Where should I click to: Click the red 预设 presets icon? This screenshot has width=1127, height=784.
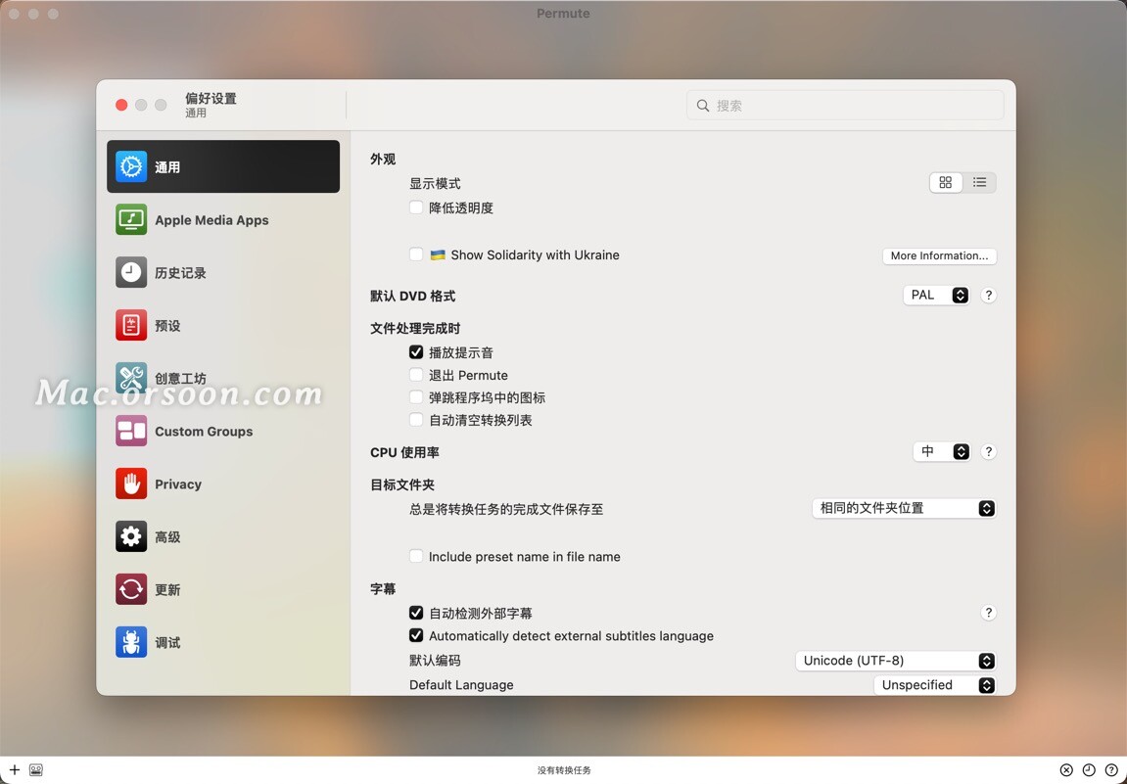pos(131,325)
